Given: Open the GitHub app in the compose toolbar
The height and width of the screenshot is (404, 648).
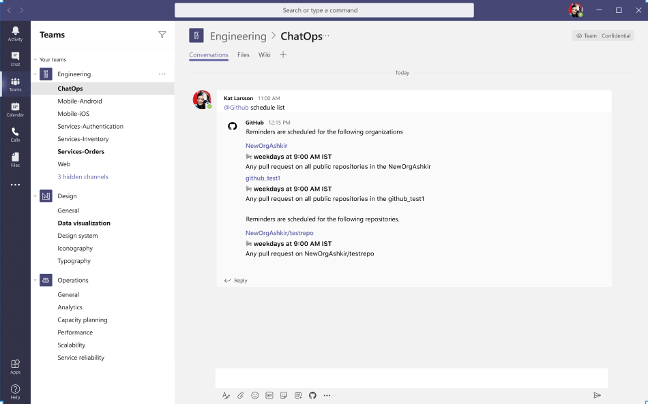Looking at the screenshot, I should pos(312,395).
